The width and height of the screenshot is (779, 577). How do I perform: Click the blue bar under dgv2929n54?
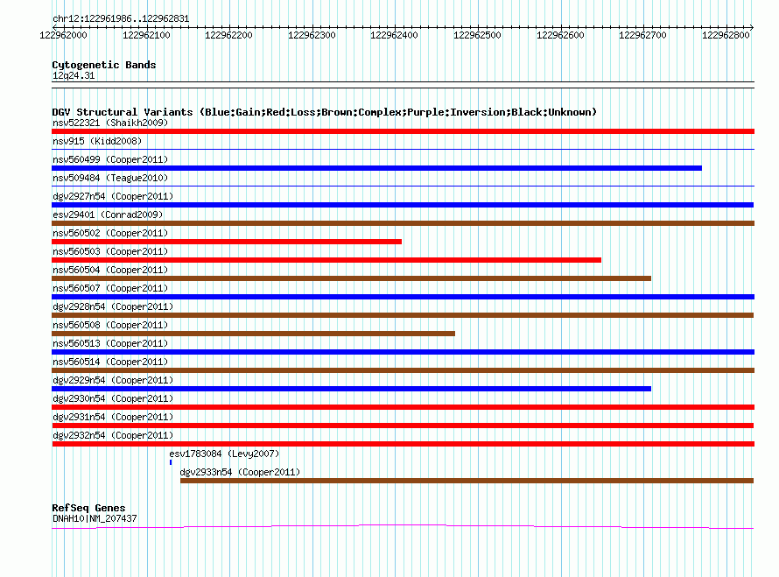point(351,389)
